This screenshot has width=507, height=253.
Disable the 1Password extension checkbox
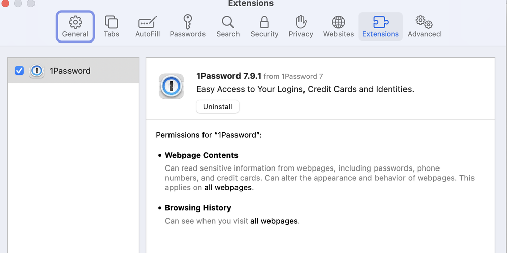pyautogui.click(x=19, y=71)
